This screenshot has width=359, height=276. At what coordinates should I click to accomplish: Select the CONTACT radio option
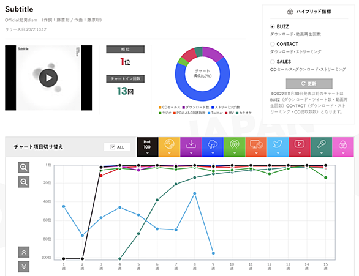[x=272, y=44]
